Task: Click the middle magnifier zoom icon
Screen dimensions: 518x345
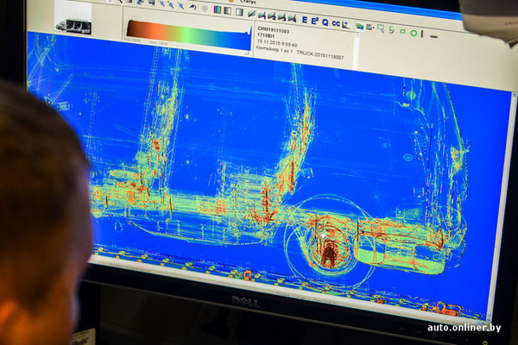Action: point(172,4)
